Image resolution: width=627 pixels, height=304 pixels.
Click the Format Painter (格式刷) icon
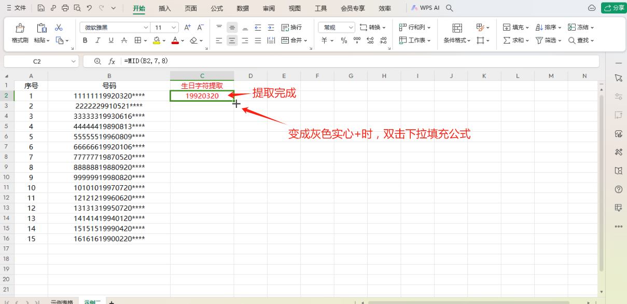pos(20,28)
